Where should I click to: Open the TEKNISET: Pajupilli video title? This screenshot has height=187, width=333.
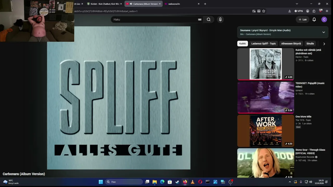click(310, 85)
